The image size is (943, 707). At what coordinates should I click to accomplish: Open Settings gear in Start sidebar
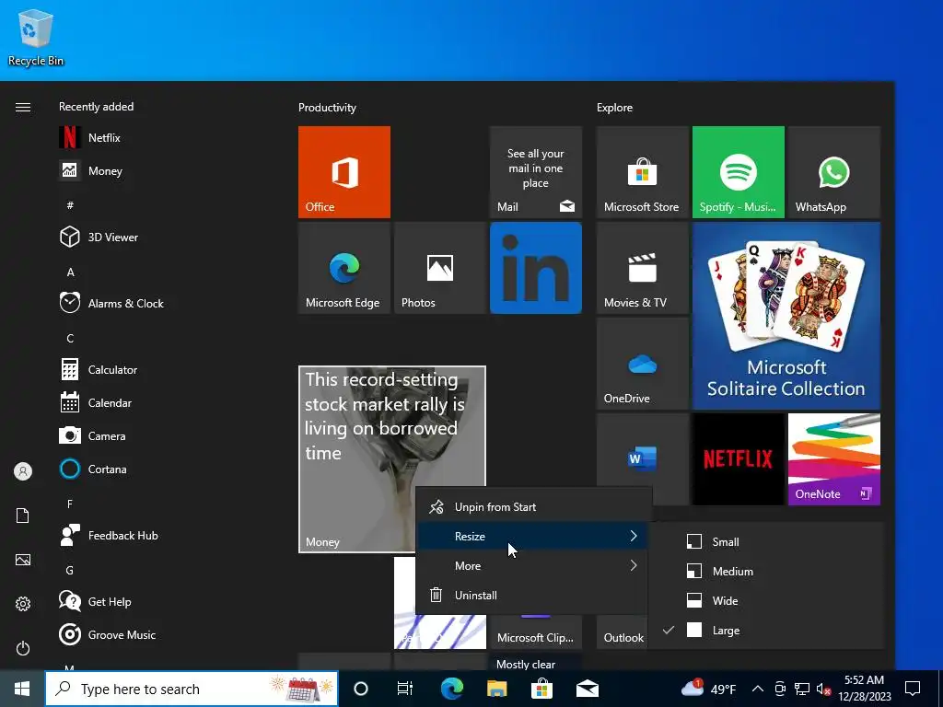click(x=23, y=604)
